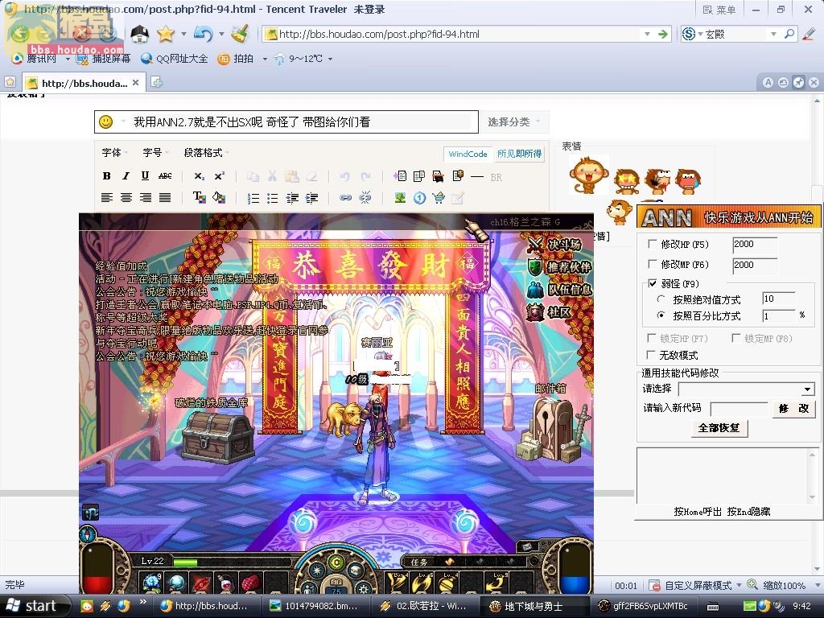Expand the search box dropdown arrow

(773, 34)
